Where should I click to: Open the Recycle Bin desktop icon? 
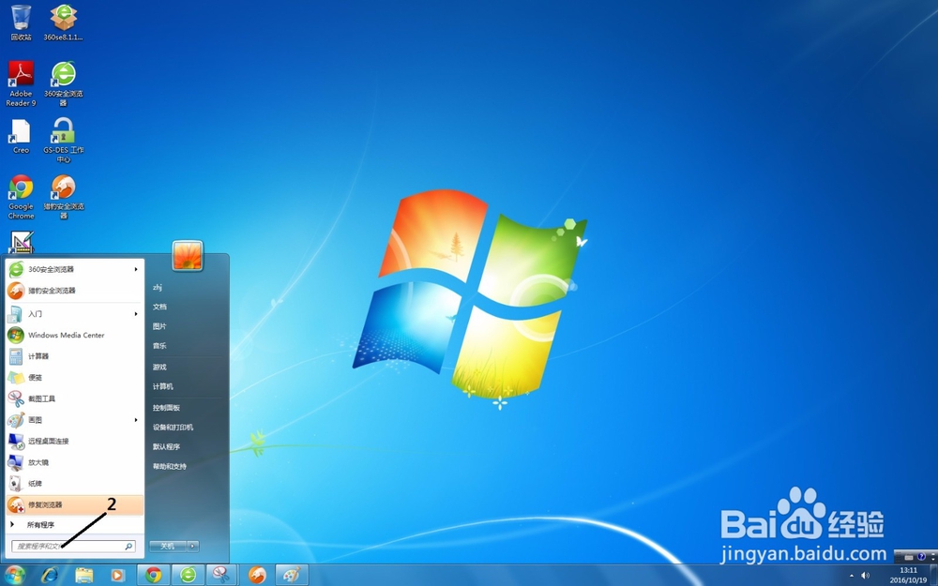pyautogui.click(x=21, y=23)
